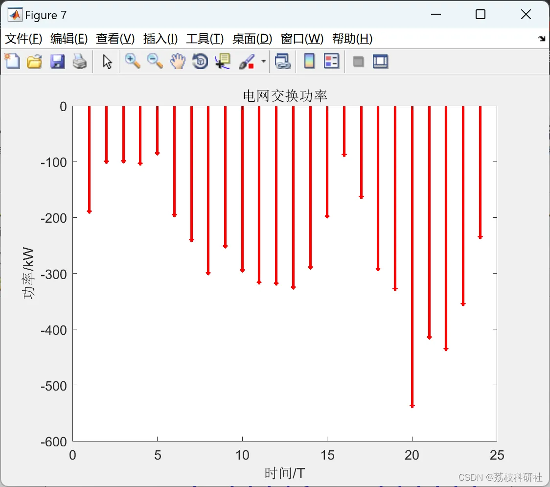Image resolution: width=550 pixels, height=487 pixels.
Task: Expand the brush color dropdown arrow
Action: coord(264,61)
